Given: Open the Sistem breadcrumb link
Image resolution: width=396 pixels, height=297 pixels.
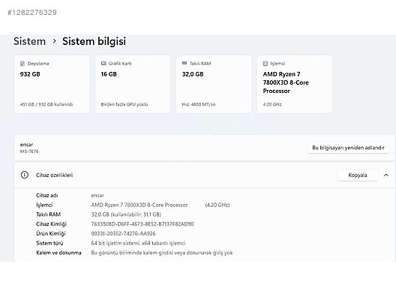Looking at the screenshot, I should (29, 41).
